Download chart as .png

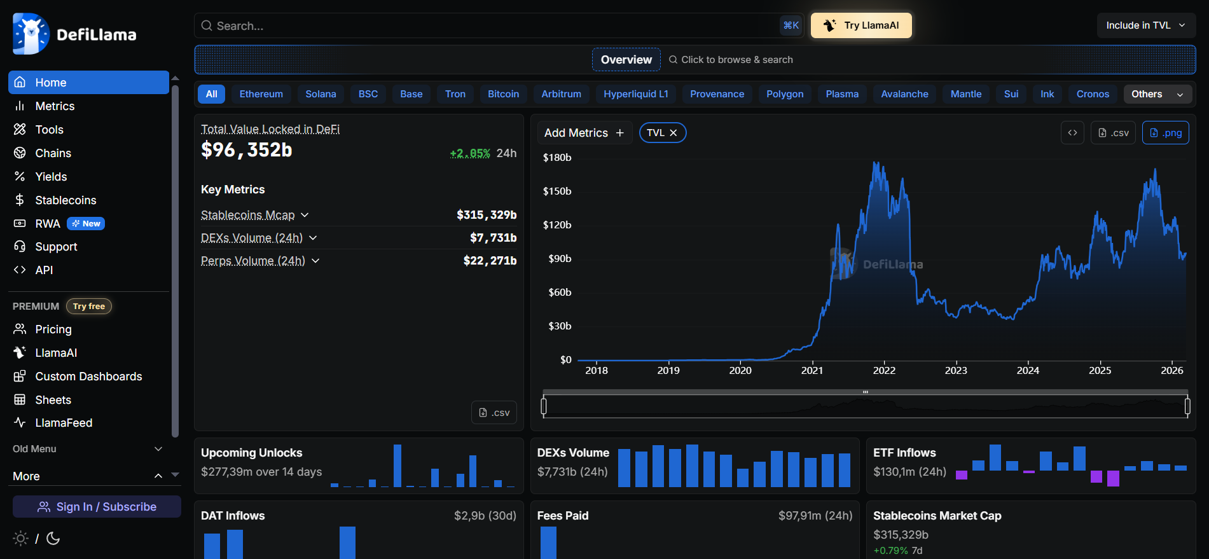coord(1166,132)
